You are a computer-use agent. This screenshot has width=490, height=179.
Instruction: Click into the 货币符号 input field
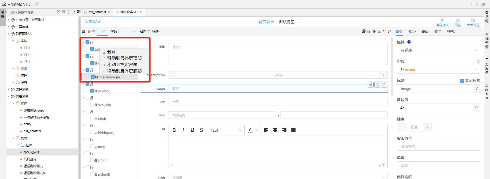438,146
